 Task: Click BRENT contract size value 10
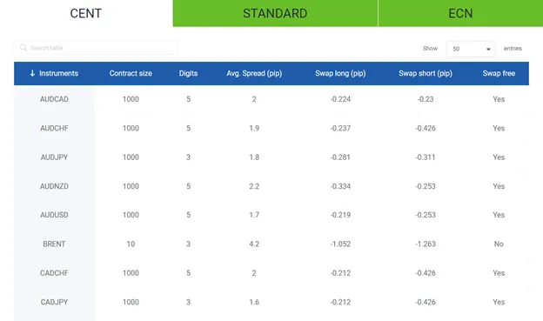(x=131, y=244)
